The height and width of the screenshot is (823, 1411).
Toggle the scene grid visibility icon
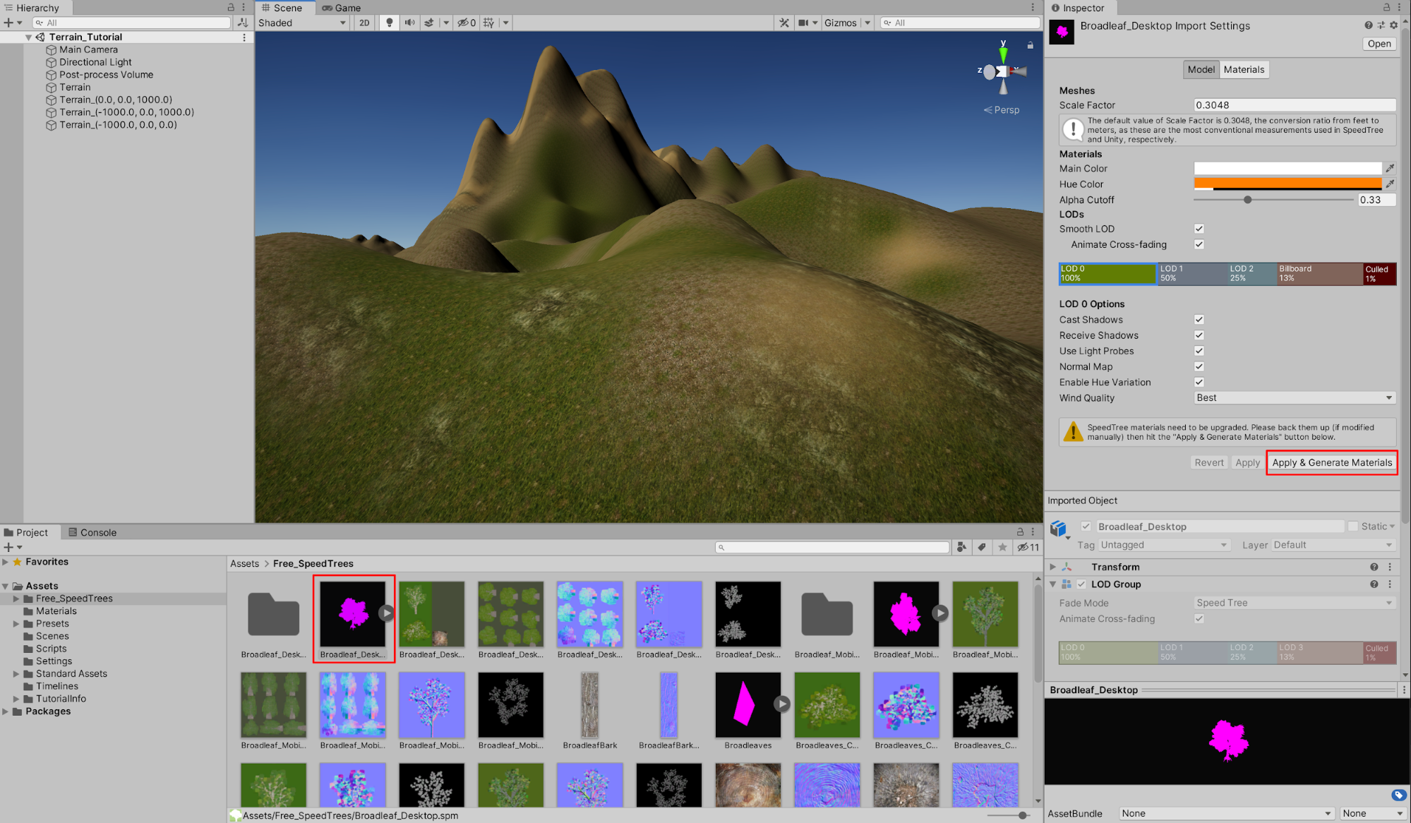[x=488, y=23]
